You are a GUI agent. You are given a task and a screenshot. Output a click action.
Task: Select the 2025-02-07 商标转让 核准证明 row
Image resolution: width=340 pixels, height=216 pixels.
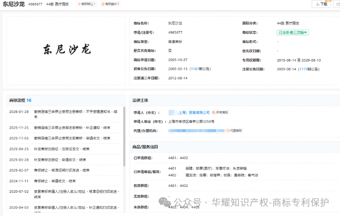(x=65, y=170)
